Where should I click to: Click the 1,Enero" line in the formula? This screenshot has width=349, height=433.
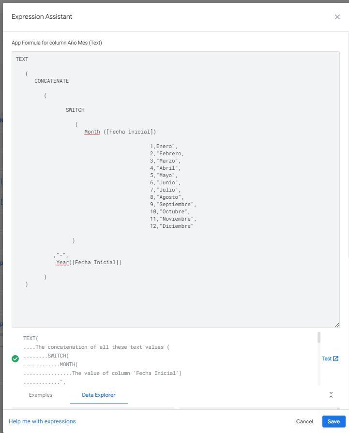click(x=164, y=146)
